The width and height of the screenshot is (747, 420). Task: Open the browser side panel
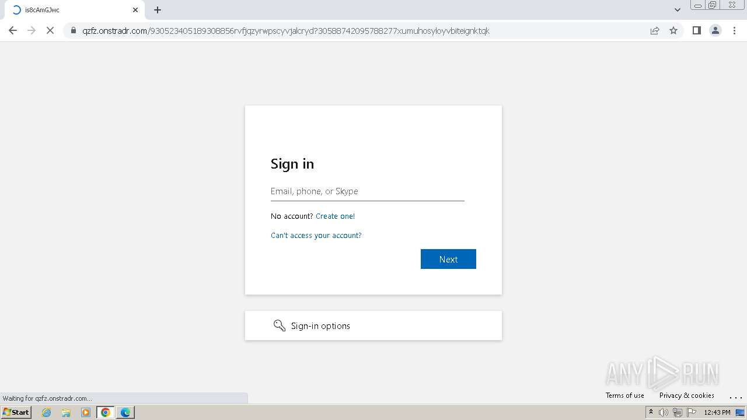click(x=696, y=30)
